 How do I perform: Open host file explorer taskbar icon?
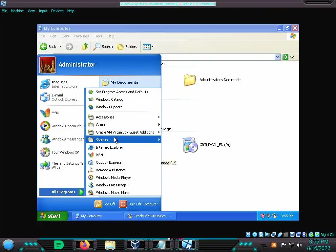(110, 245)
